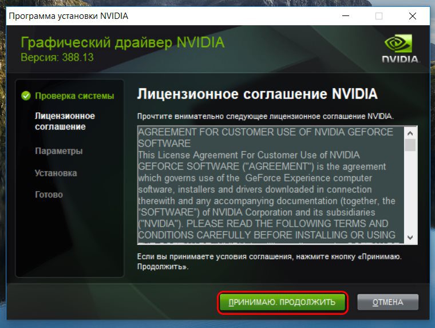This screenshot has height=328, width=435.
Task: Select the Проверка системы step
Action: point(74,96)
